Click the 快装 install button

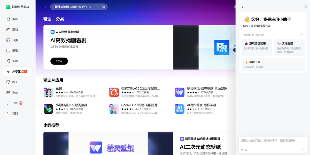point(59,61)
